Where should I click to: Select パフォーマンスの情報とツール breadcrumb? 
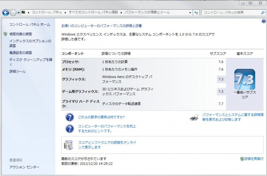147,12
